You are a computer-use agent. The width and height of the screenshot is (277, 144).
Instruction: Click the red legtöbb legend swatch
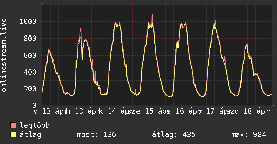13,125
